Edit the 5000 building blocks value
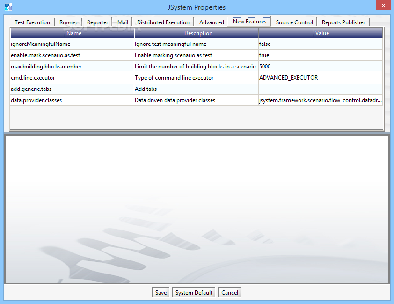 [x=321, y=67]
